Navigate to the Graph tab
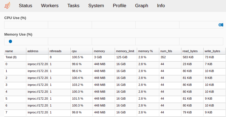Image resolution: width=226 pixels, height=117 pixels. tap(142, 6)
